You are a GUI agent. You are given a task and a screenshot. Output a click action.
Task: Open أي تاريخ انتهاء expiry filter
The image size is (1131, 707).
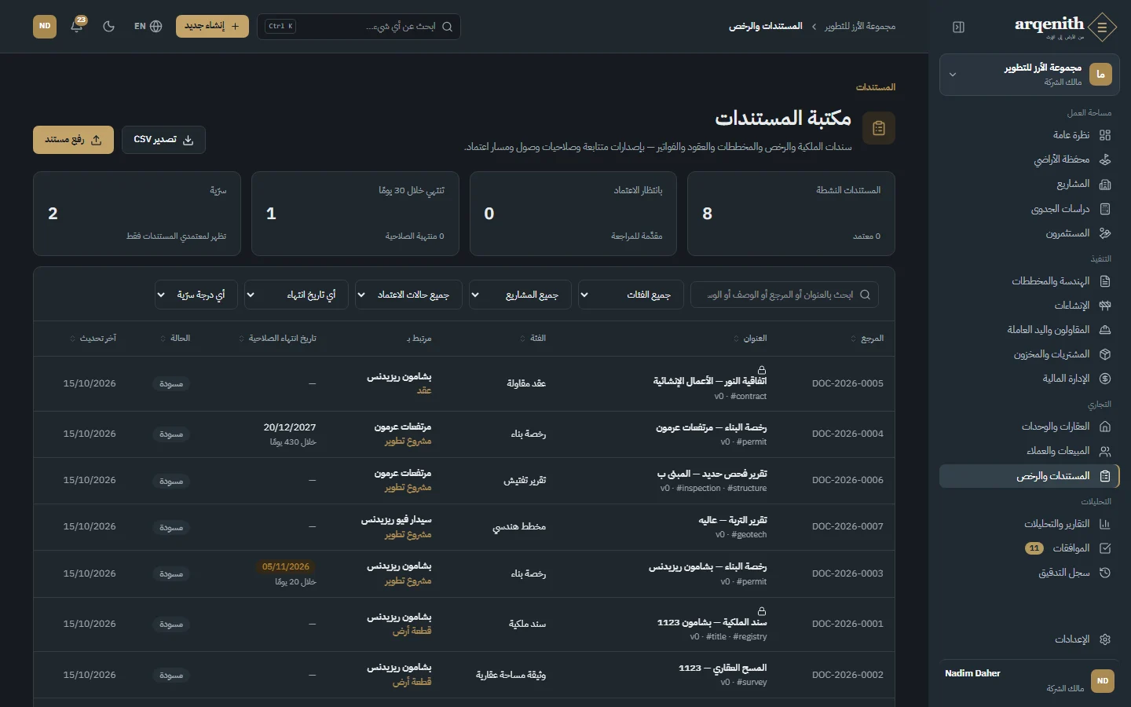pyautogui.click(x=296, y=295)
